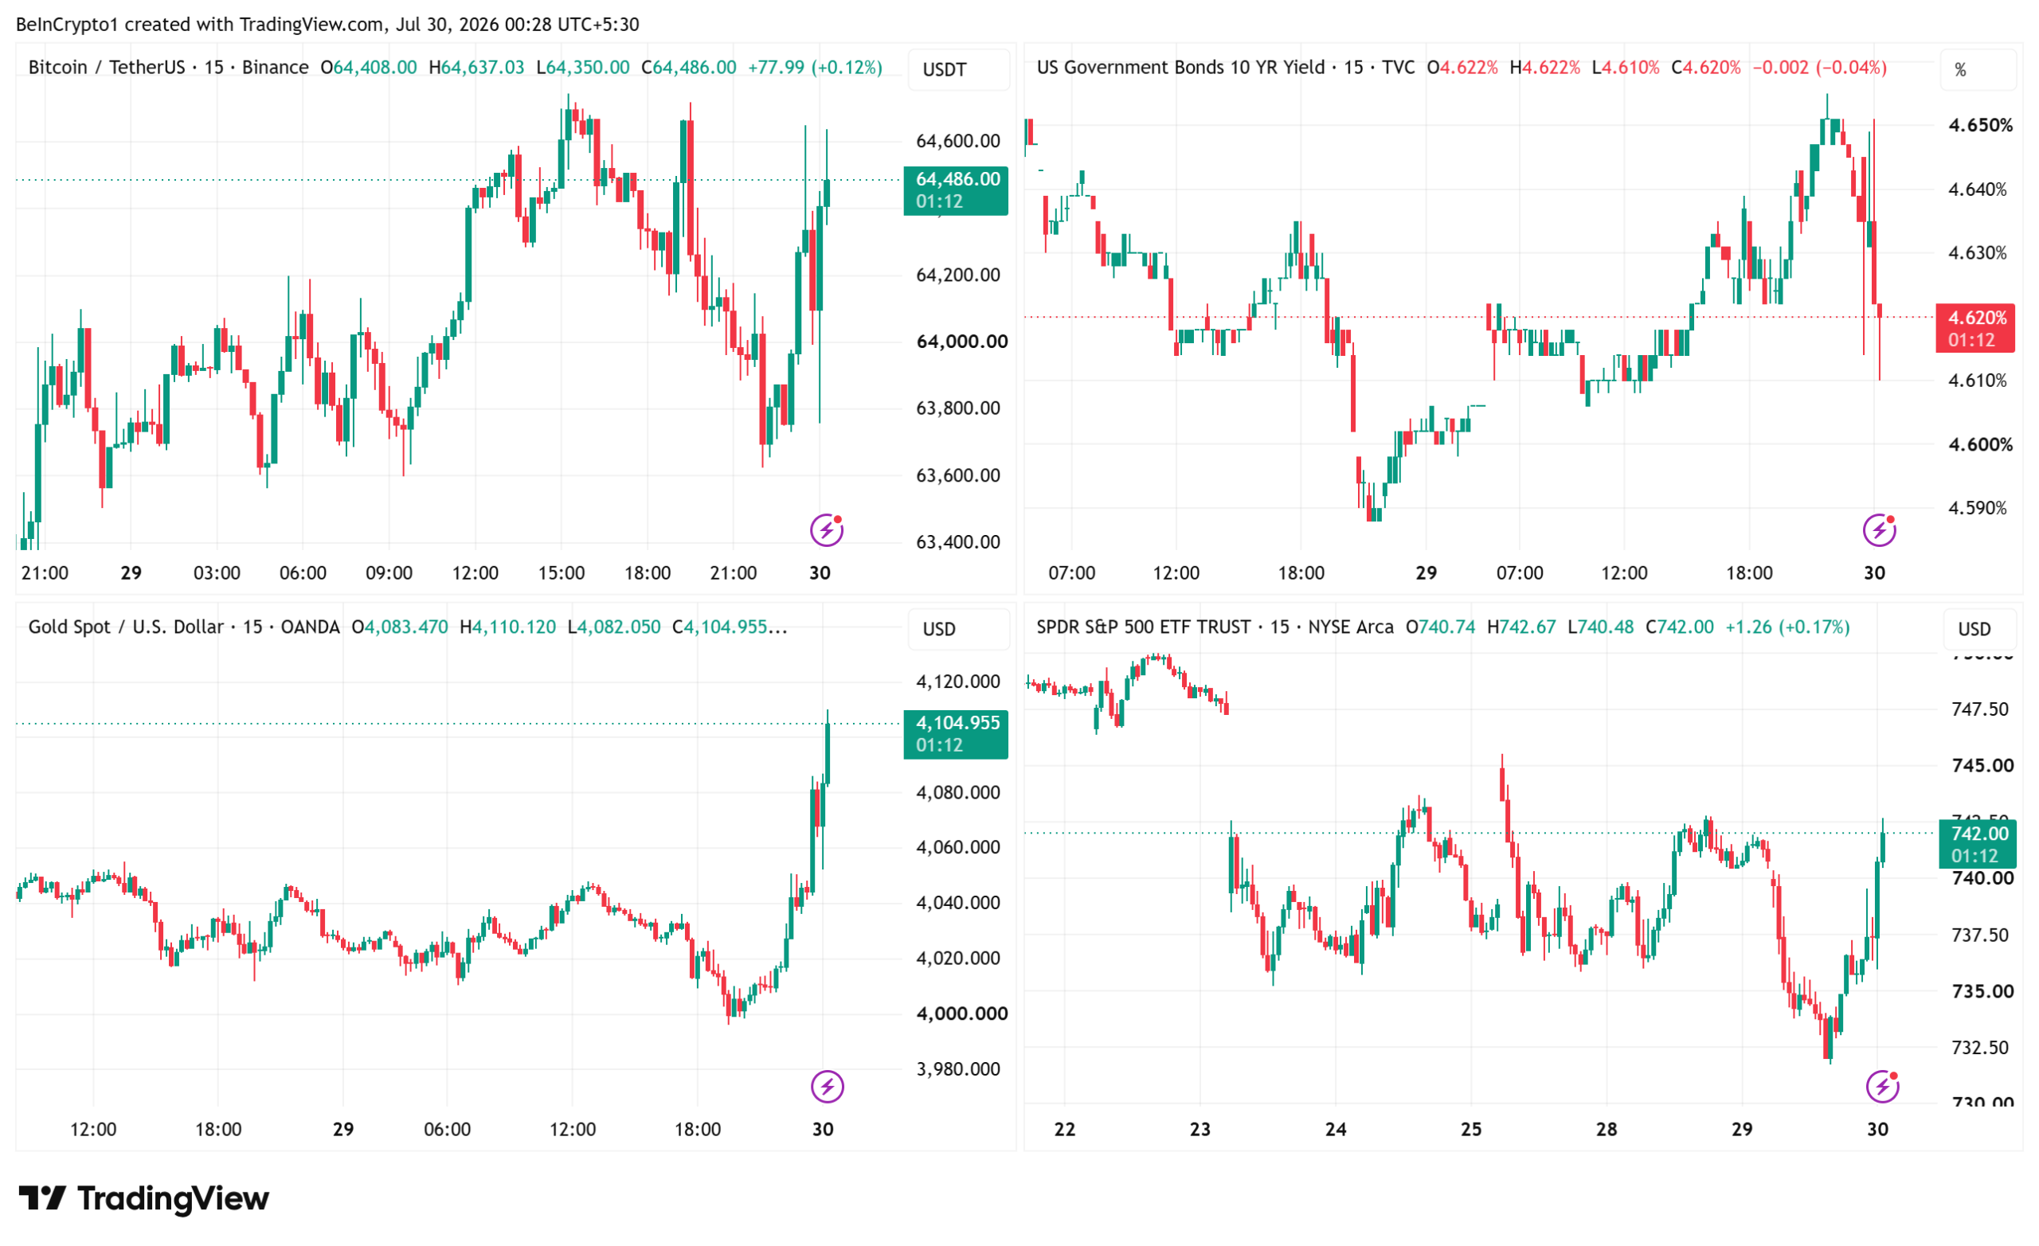Screen dimensions: 2039x1246
Task: Click bond yield −0.002 (−0.04%) change value
Action: tap(1819, 67)
